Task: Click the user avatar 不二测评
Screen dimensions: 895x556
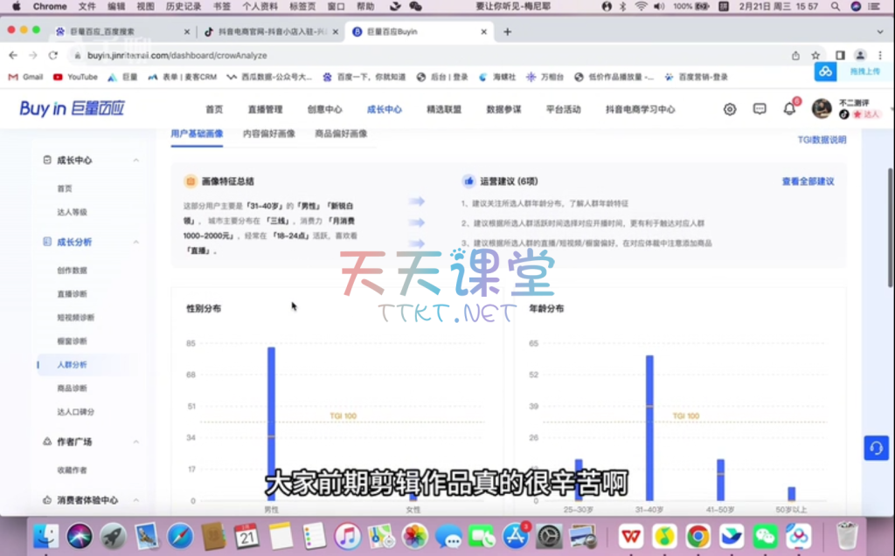Action: (x=822, y=108)
